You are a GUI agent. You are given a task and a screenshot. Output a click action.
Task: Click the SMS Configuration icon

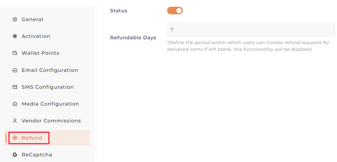tap(15, 87)
